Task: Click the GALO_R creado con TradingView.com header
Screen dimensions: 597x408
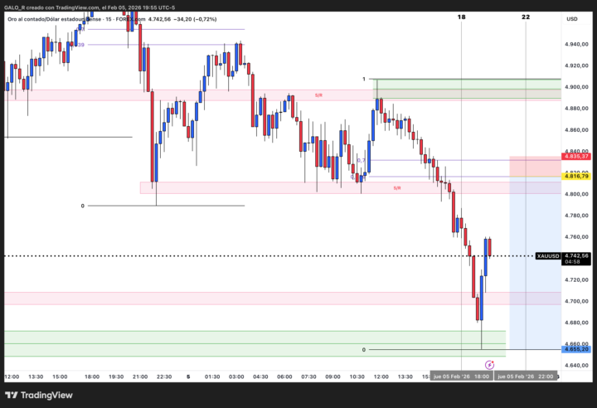Action: pos(90,7)
